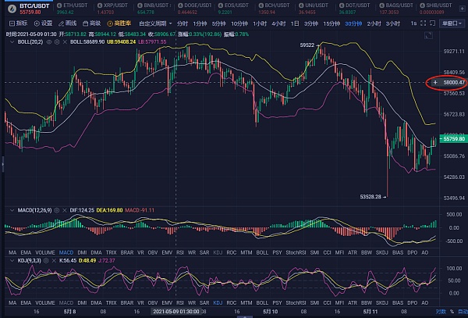Select the 1s interval
The width and height of the screenshot is (468, 318).
(413, 23)
